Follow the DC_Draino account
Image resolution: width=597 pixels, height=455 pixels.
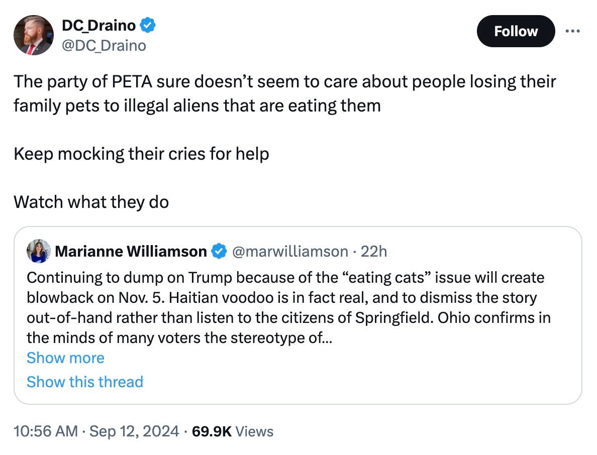click(x=516, y=31)
